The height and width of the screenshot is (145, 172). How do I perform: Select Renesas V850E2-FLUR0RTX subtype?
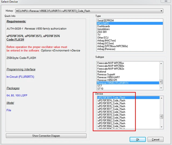pyautogui.click(x=128, y=83)
